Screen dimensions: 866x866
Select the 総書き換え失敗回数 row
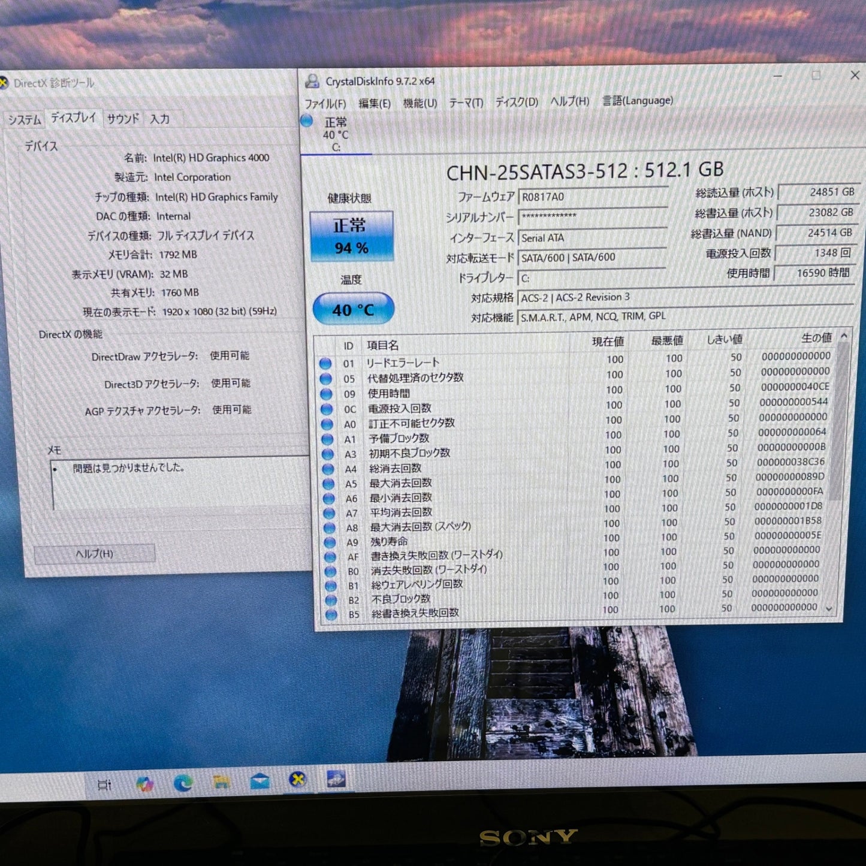(575, 611)
